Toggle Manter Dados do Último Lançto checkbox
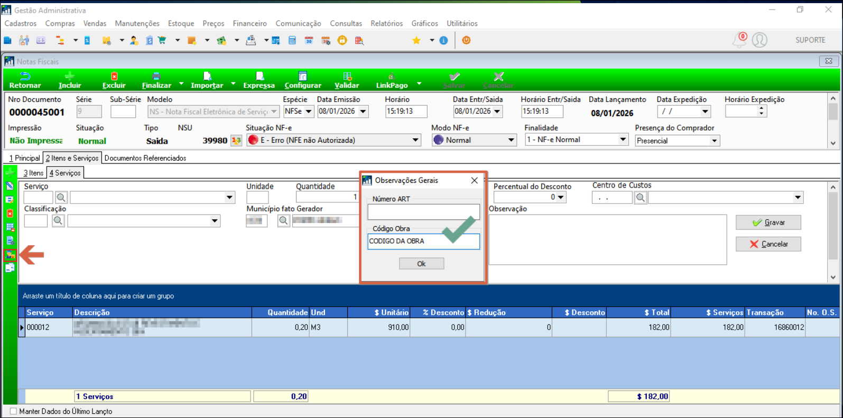This screenshot has width=843, height=418. 14,411
